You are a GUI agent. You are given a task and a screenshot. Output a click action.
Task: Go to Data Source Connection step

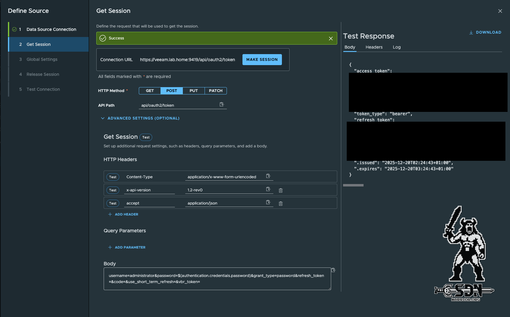click(51, 29)
